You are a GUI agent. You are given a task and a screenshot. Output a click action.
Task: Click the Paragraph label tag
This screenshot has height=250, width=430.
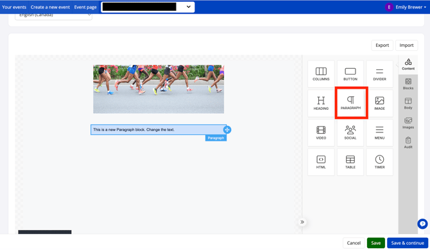216,138
